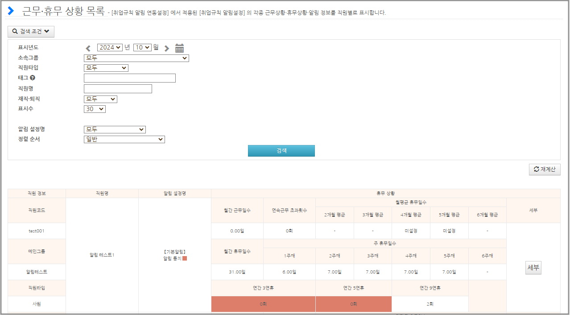Viewport: 570px width, 315px height.
Task: Click the next month arrow icon
Action: click(167, 48)
